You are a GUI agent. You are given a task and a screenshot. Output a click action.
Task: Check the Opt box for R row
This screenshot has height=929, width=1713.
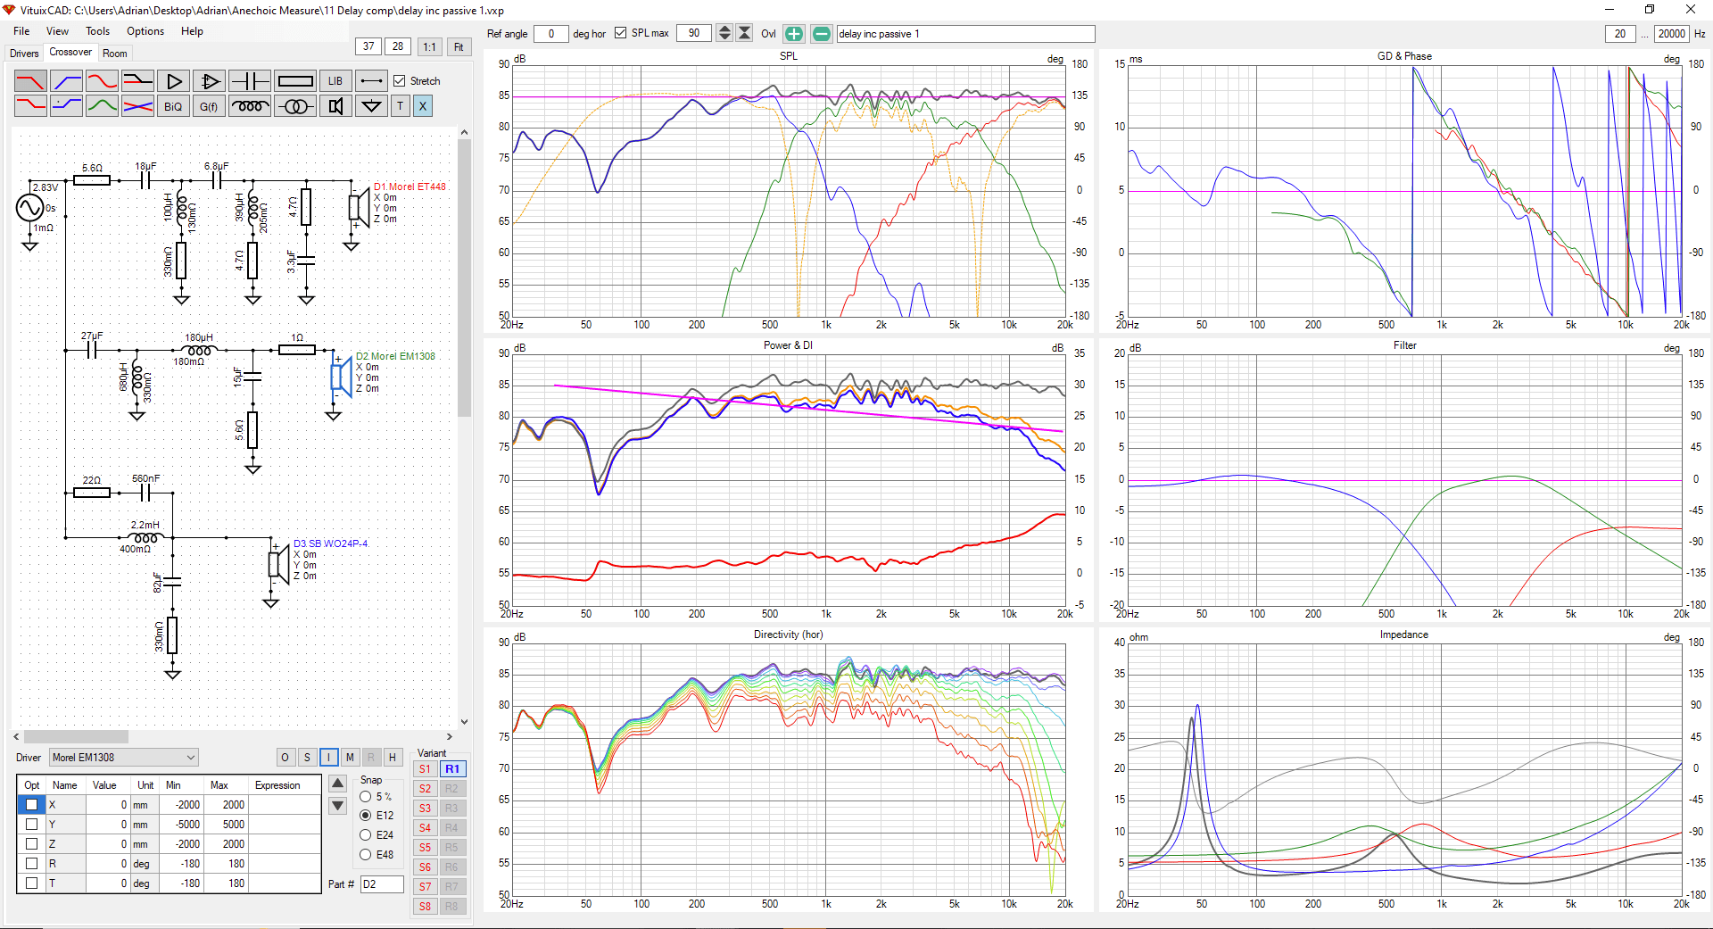pos(32,864)
